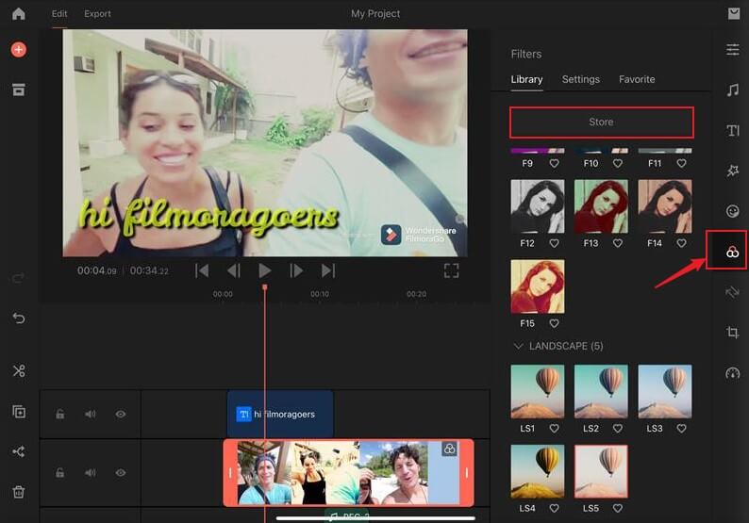The height and width of the screenshot is (523, 749).
Task: Favorite the LS3 filter heart
Action: tap(682, 429)
